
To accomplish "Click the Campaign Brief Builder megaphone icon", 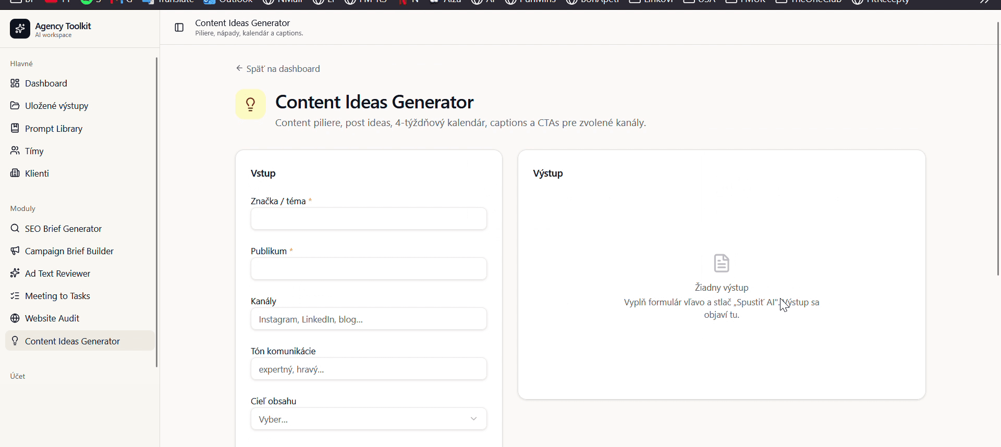I will (x=15, y=251).
